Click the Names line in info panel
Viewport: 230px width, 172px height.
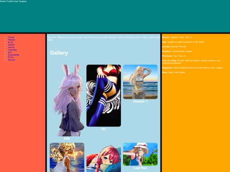pos(177,37)
